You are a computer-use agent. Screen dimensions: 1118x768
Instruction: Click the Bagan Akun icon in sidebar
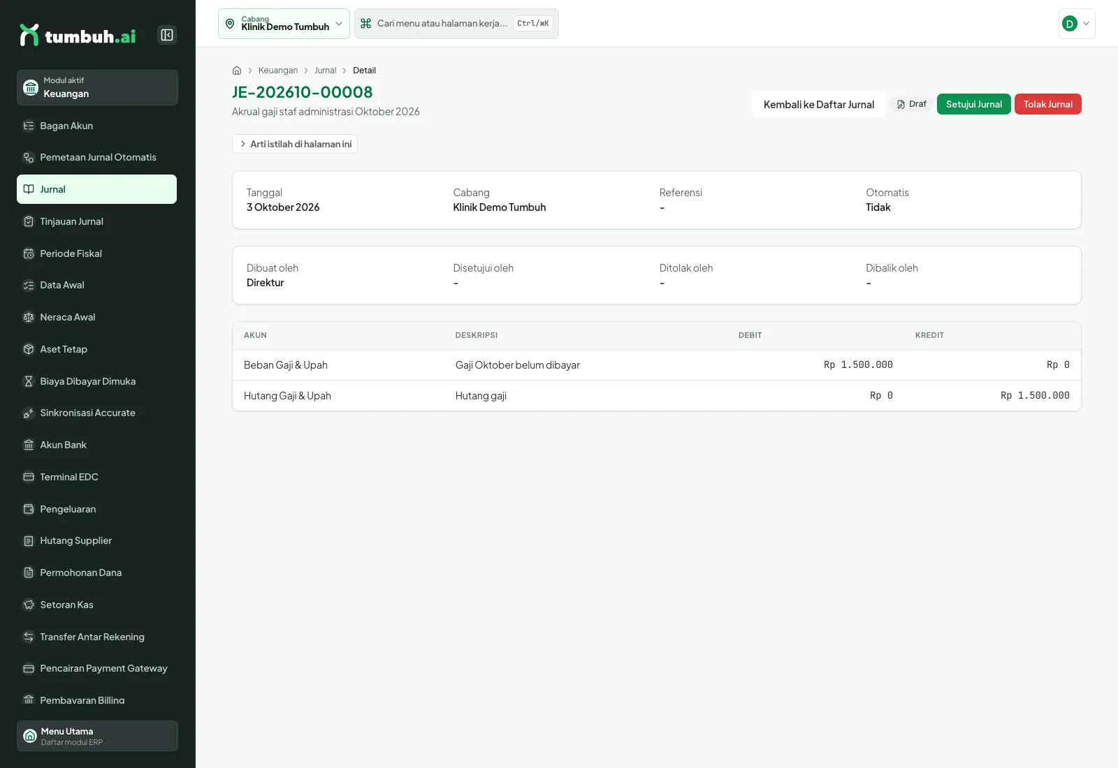(x=29, y=126)
